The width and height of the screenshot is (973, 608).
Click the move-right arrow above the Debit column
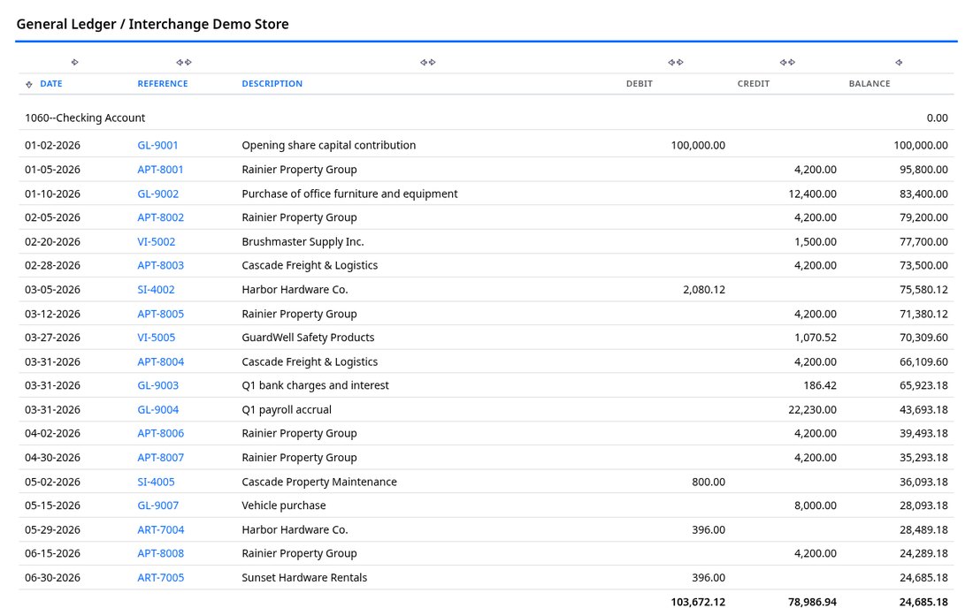pyautogui.click(x=679, y=62)
